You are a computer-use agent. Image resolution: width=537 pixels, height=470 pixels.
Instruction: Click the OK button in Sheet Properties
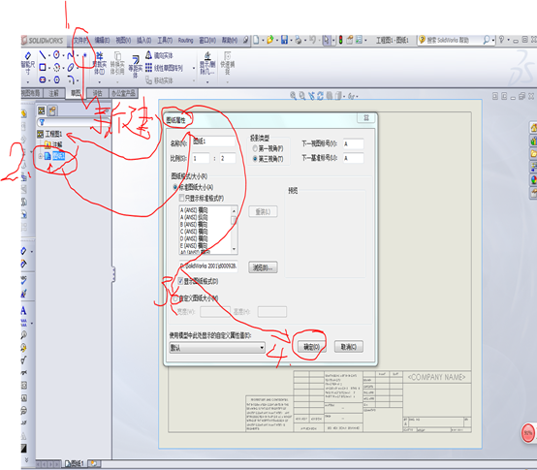(x=311, y=347)
